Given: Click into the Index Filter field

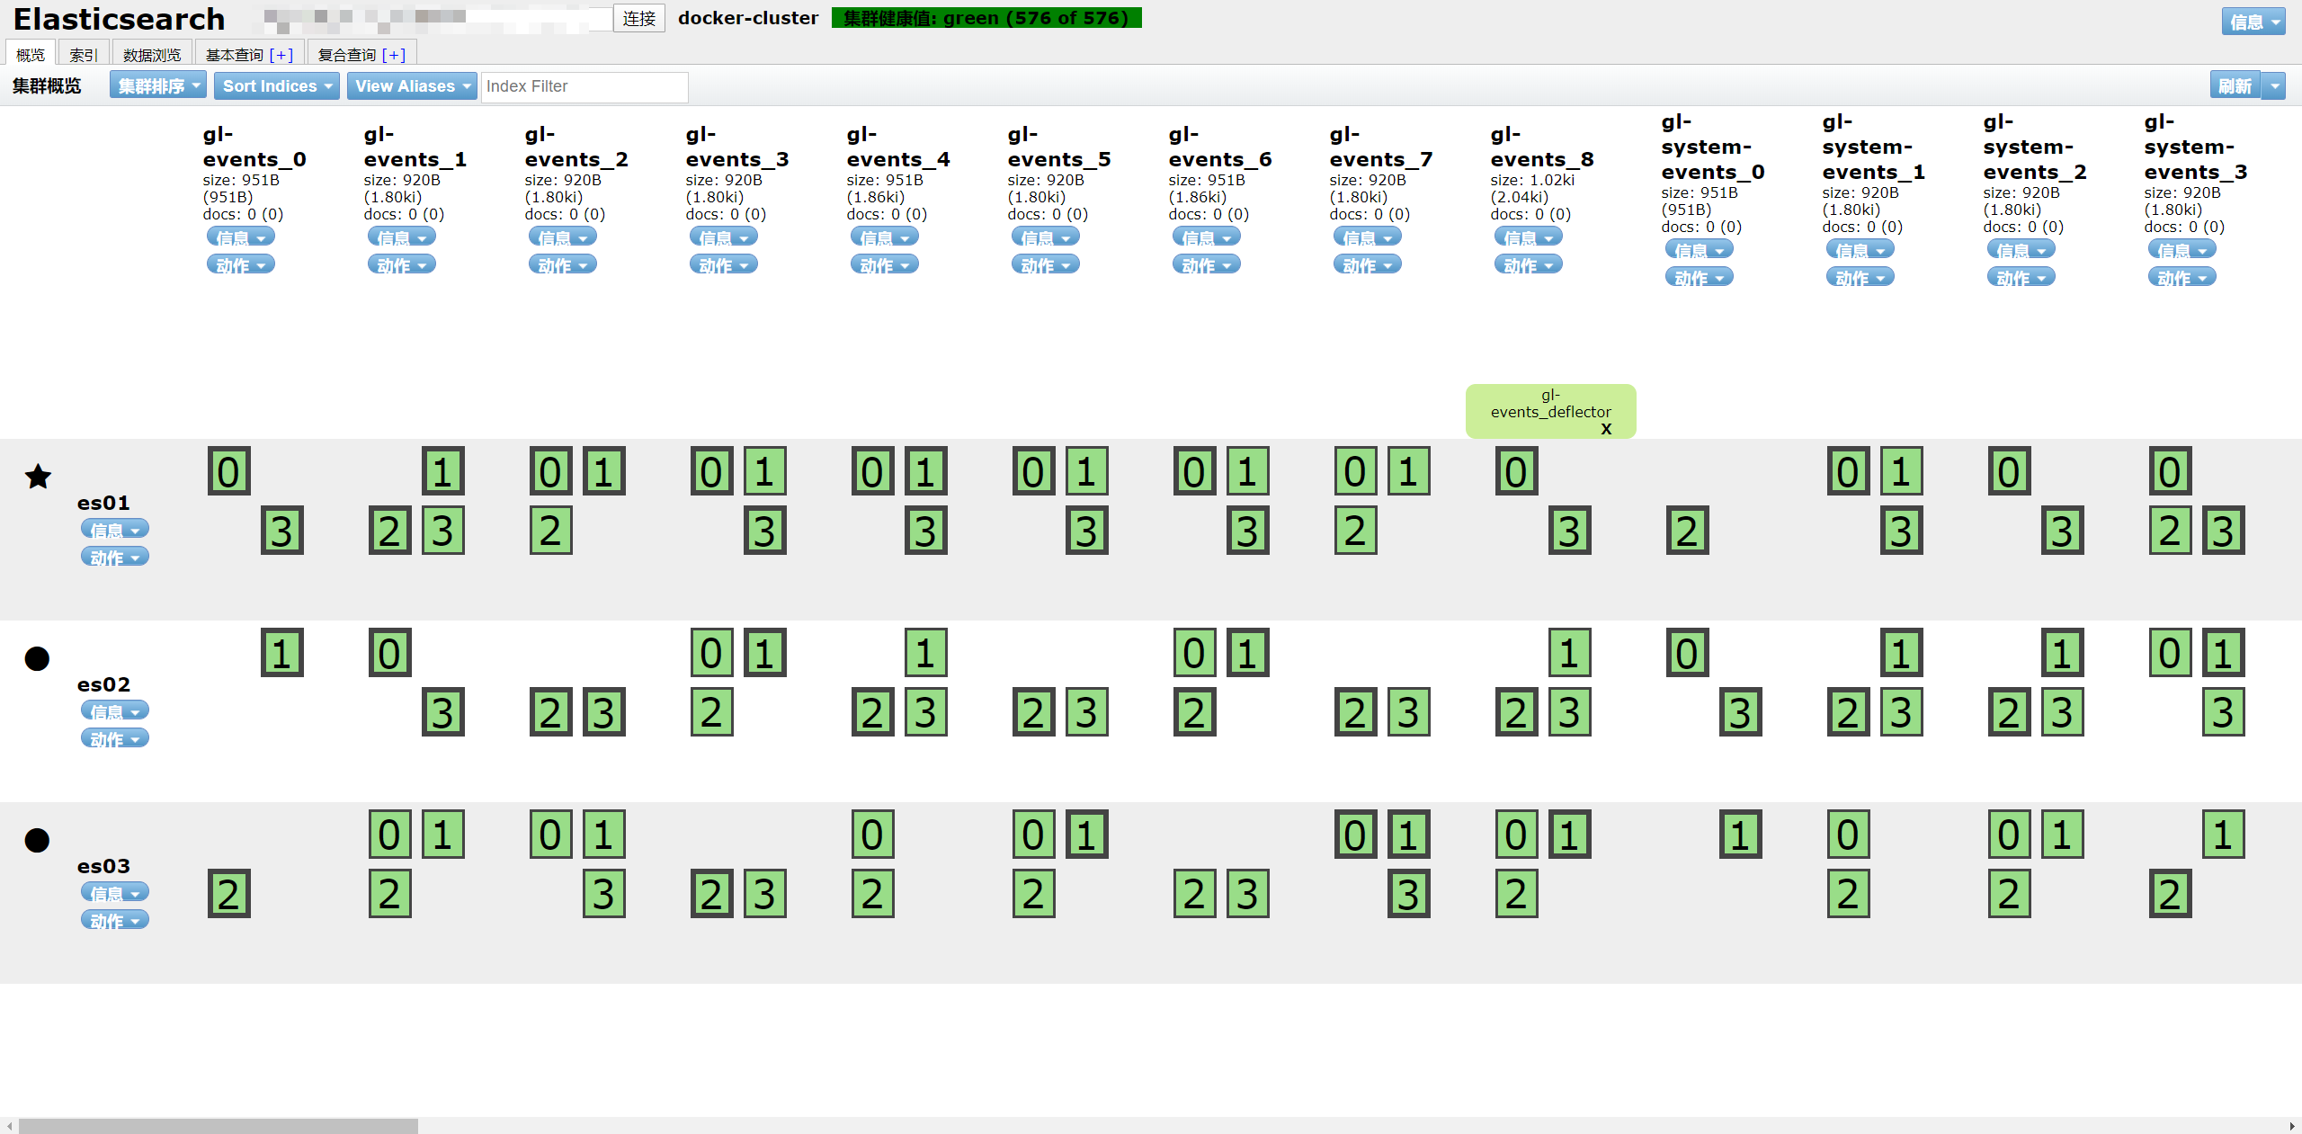Looking at the screenshot, I should click(x=584, y=86).
